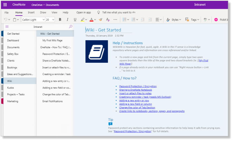The width and height of the screenshot is (233, 141).
Task: Open the Styles gallery
Action: [174, 20]
